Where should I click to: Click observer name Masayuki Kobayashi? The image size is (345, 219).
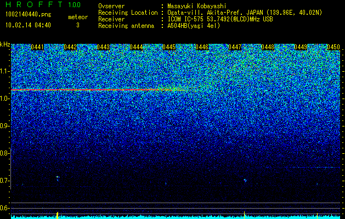[197, 7]
